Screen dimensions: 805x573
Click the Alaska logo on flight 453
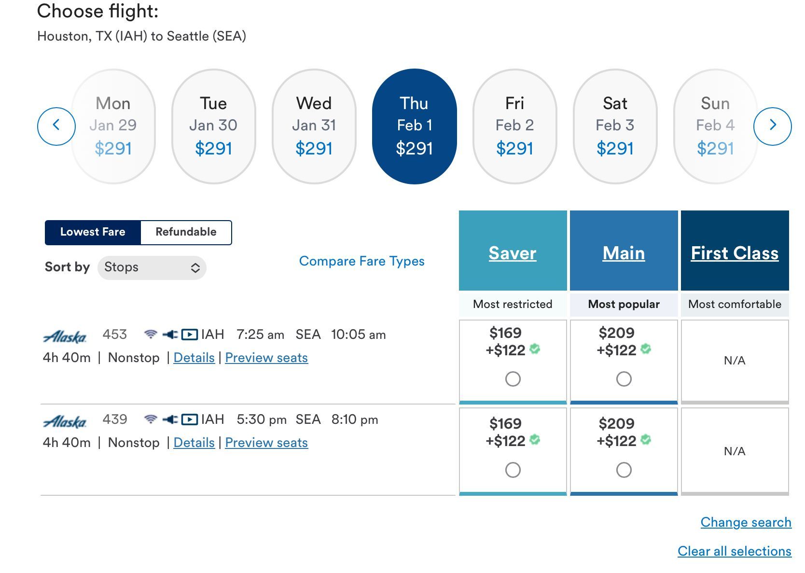pos(65,336)
